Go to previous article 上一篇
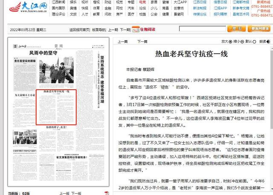Image resolution: width=273 pixels, height=195 pixels. pos(122,42)
